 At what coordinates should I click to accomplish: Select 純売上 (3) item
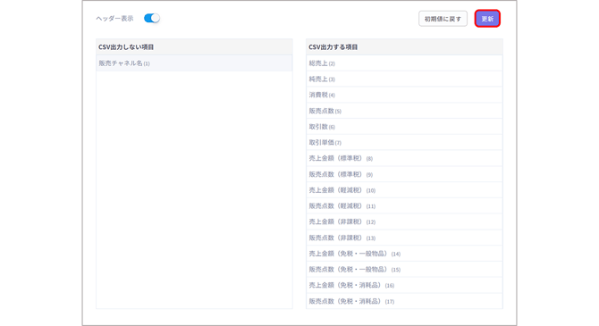tap(404, 79)
